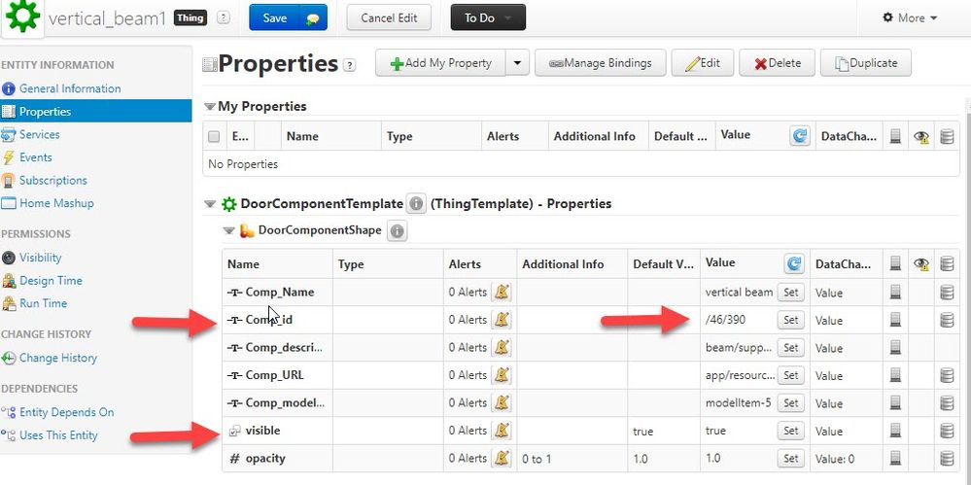This screenshot has height=485, width=971.
Task: Click the Delete property button
Action: (778, 62)
